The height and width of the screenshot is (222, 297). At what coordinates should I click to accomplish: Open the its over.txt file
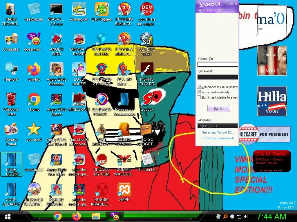147,162
